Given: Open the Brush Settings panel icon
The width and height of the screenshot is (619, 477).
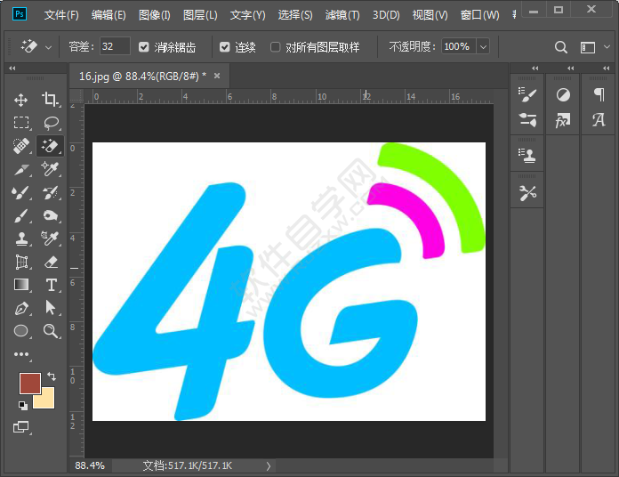Looking at the screenshot, I should coord(527,94).
